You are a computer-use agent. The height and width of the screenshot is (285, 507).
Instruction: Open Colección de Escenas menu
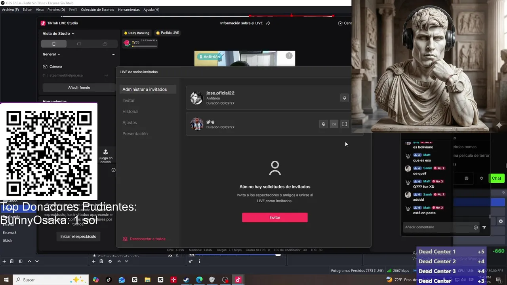tap(98, 9)
